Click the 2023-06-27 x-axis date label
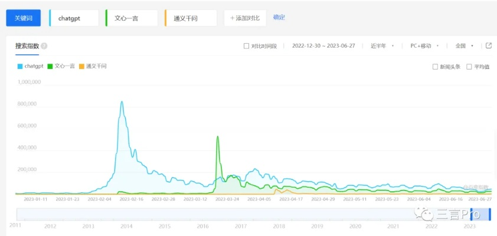This screenshot has width=497, height=236. point(480,199)
